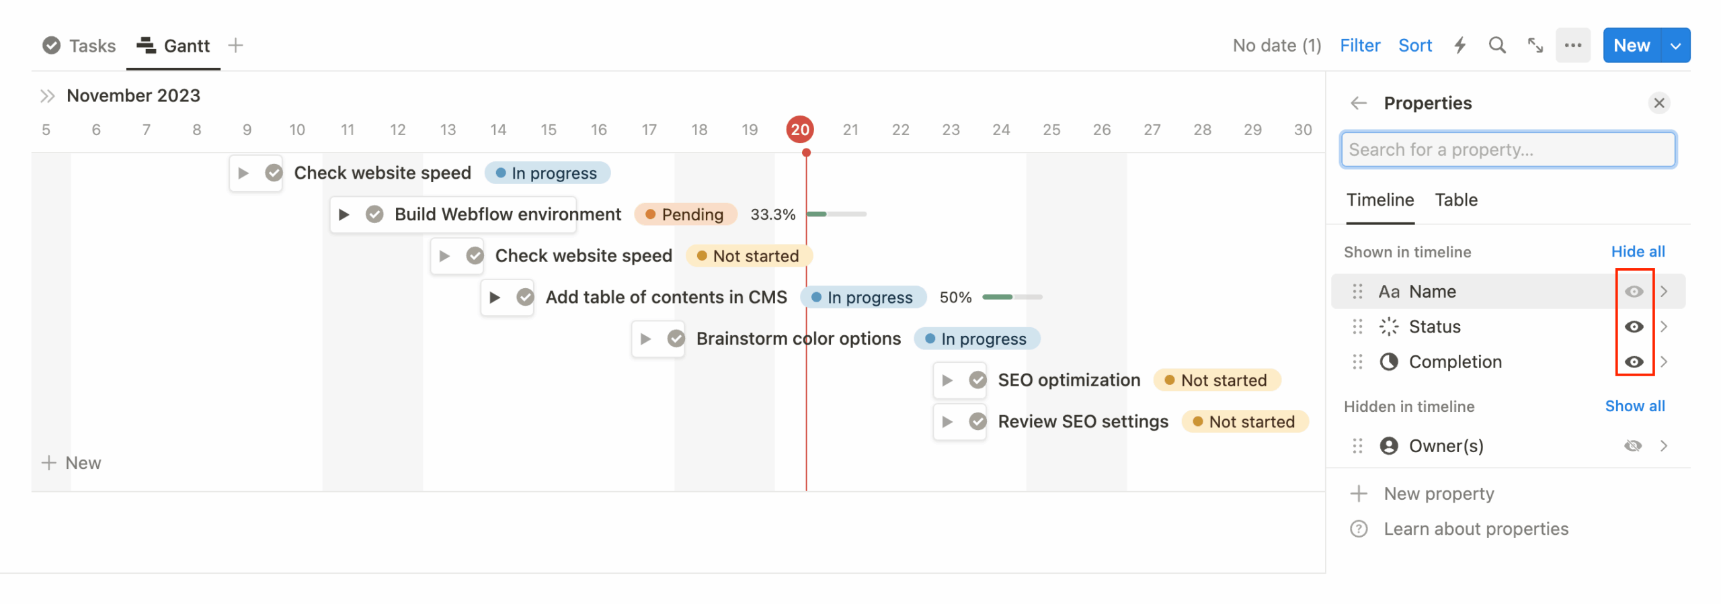
Task: Select the Table tab in Properties
Action: tap(1456, 200)
